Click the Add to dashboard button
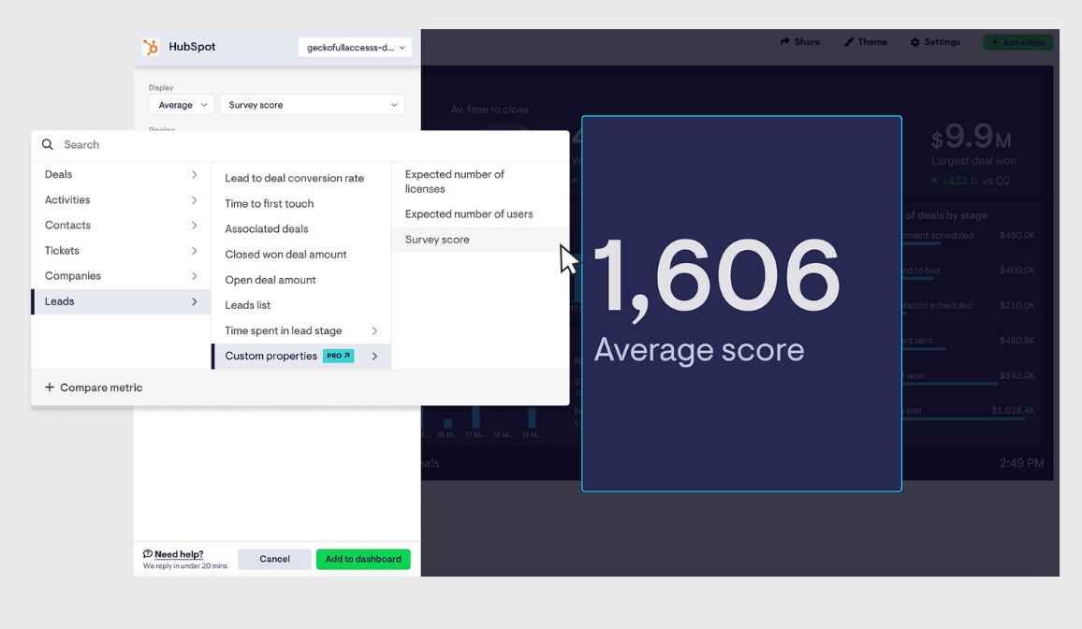This screenshot has height=629, width=1082. point(363,559)
